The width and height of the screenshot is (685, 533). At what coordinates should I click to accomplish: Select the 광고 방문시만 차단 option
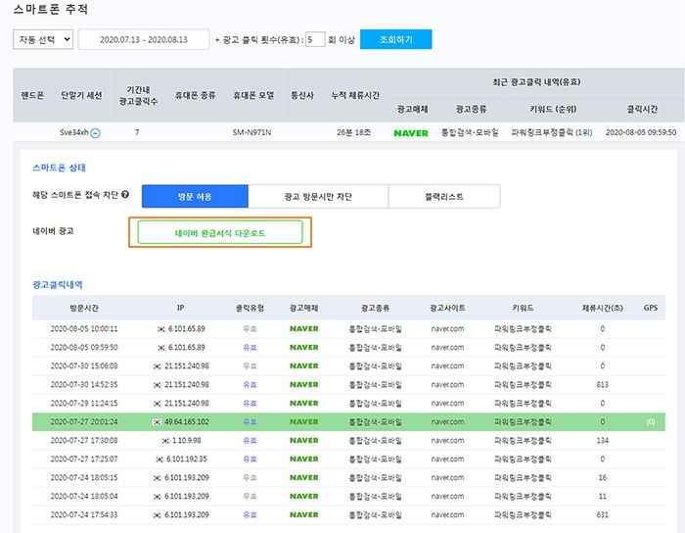click(318, 196)
